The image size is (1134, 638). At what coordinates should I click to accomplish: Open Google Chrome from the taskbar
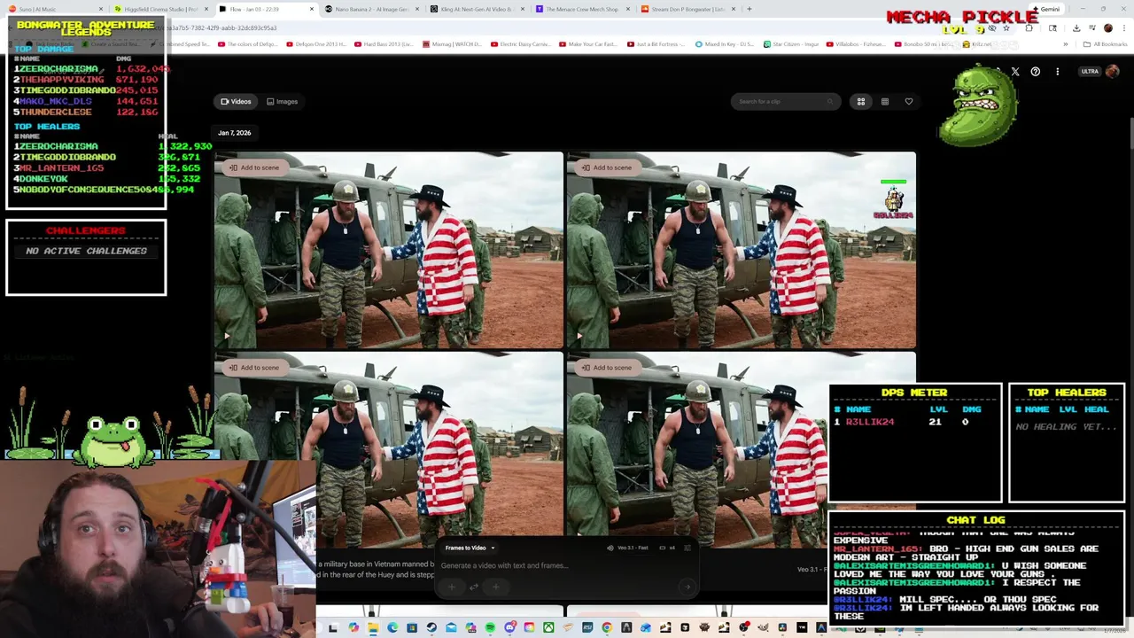pyautogui.click(x=606, y=628)
